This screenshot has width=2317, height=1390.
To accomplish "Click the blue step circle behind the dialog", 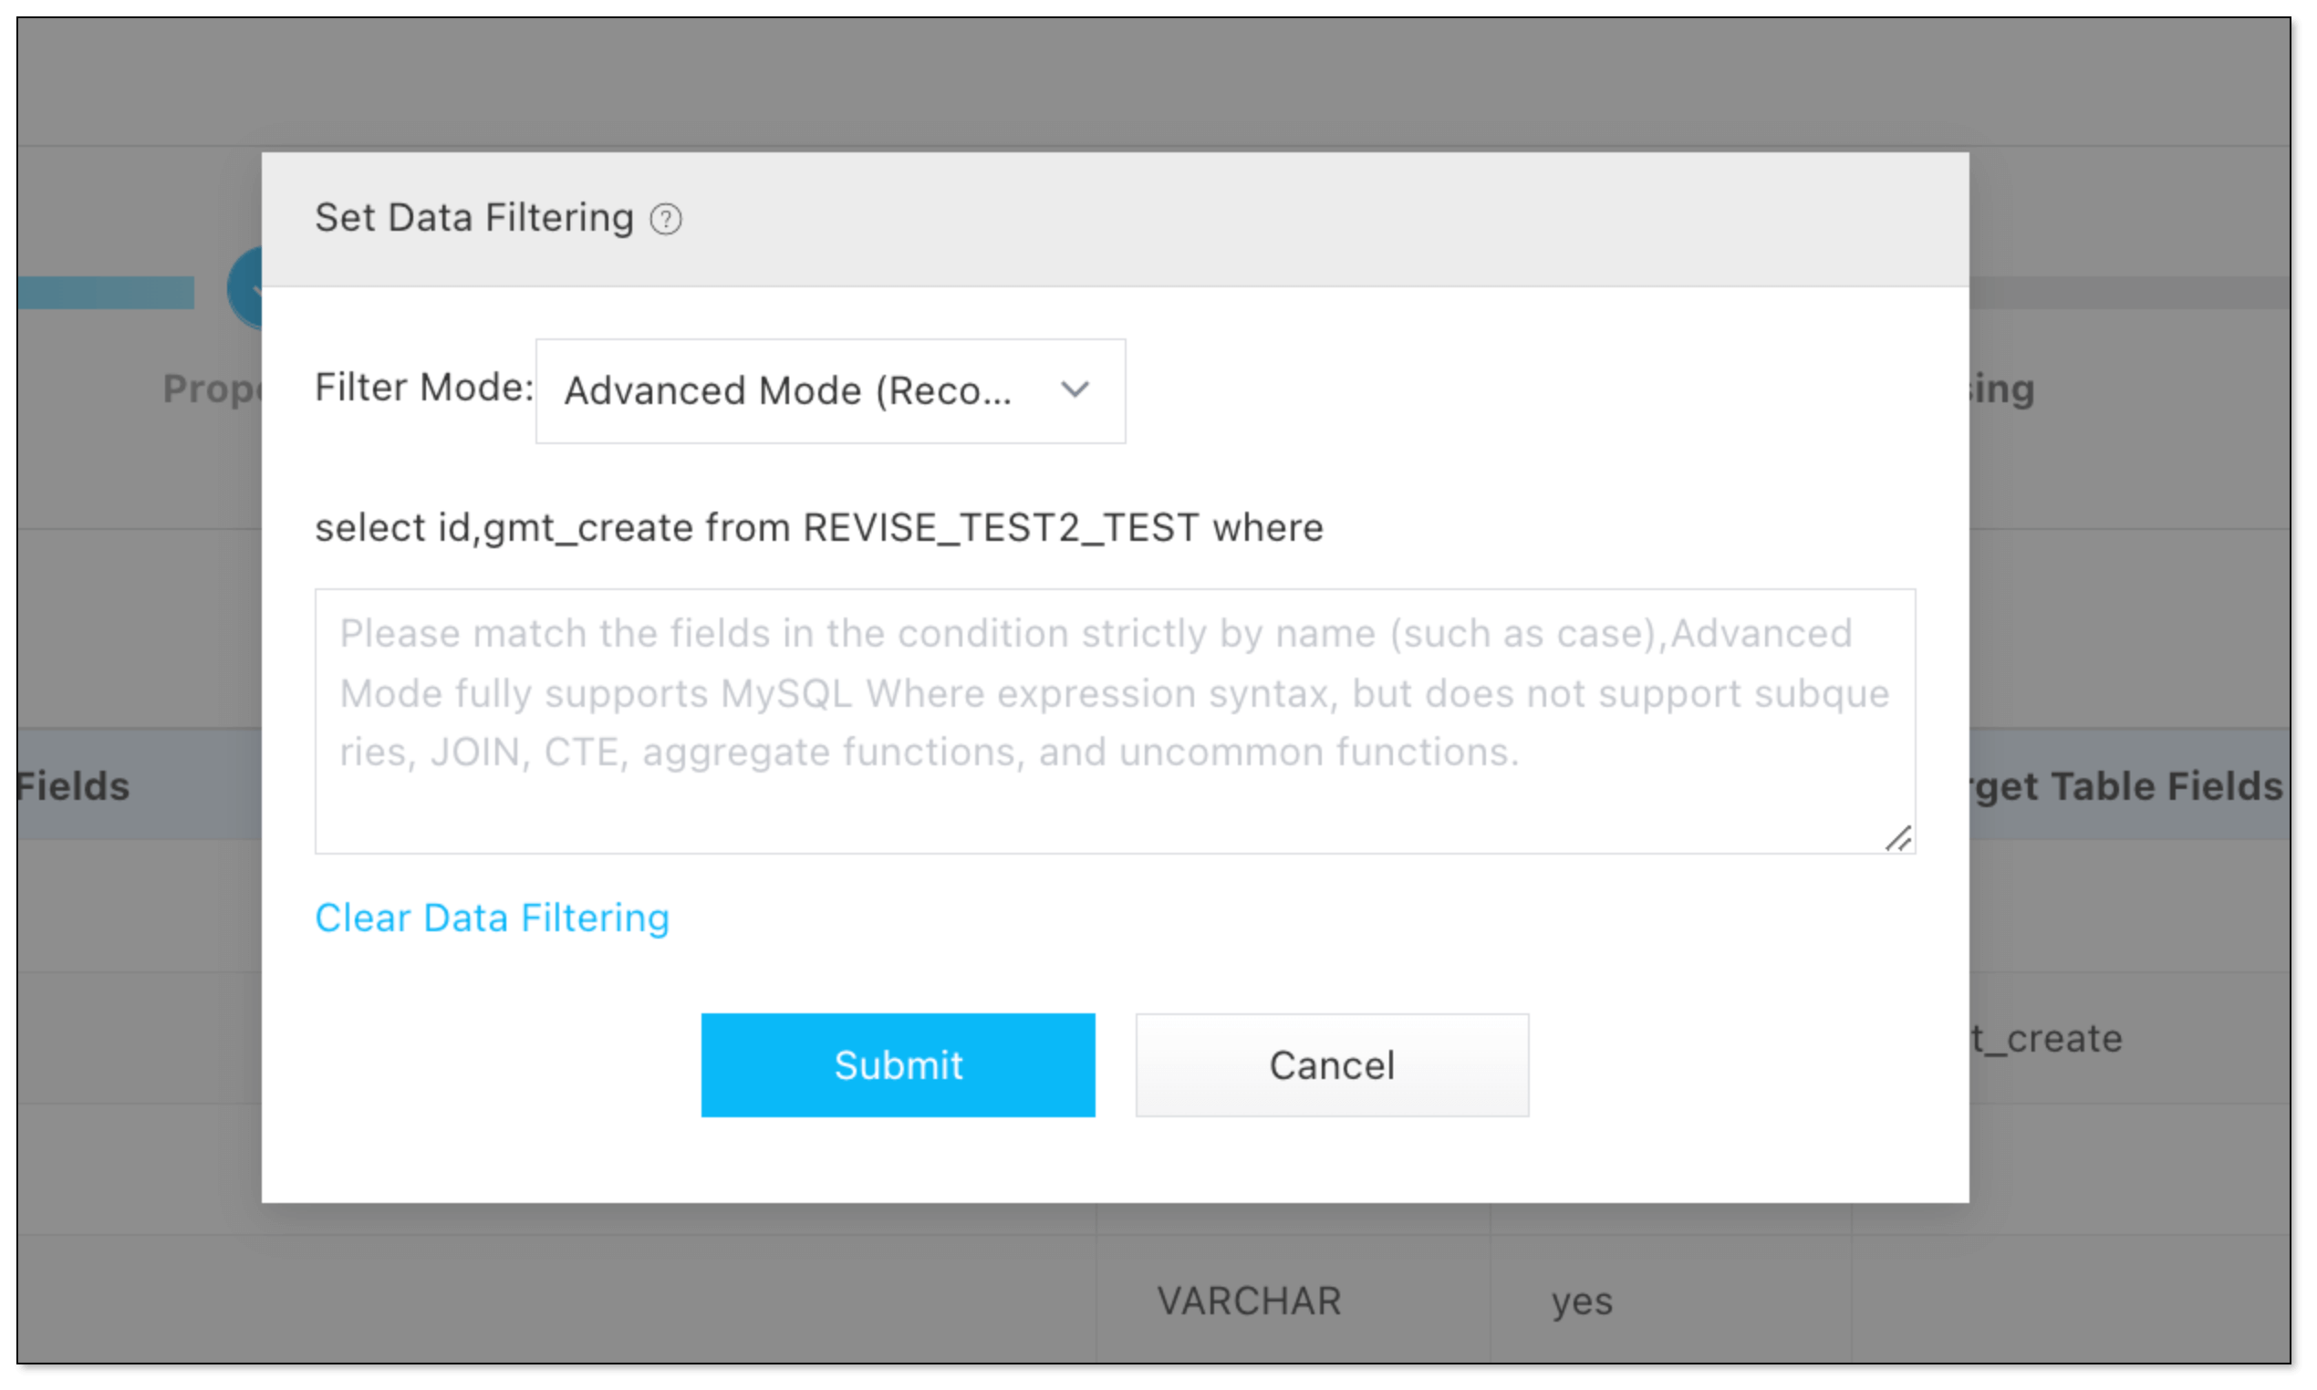I will point(245,289).
